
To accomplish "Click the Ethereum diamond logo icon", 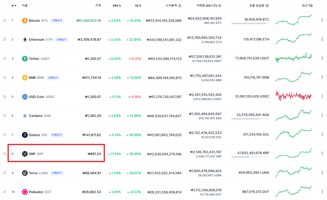I will click(25, 40).
